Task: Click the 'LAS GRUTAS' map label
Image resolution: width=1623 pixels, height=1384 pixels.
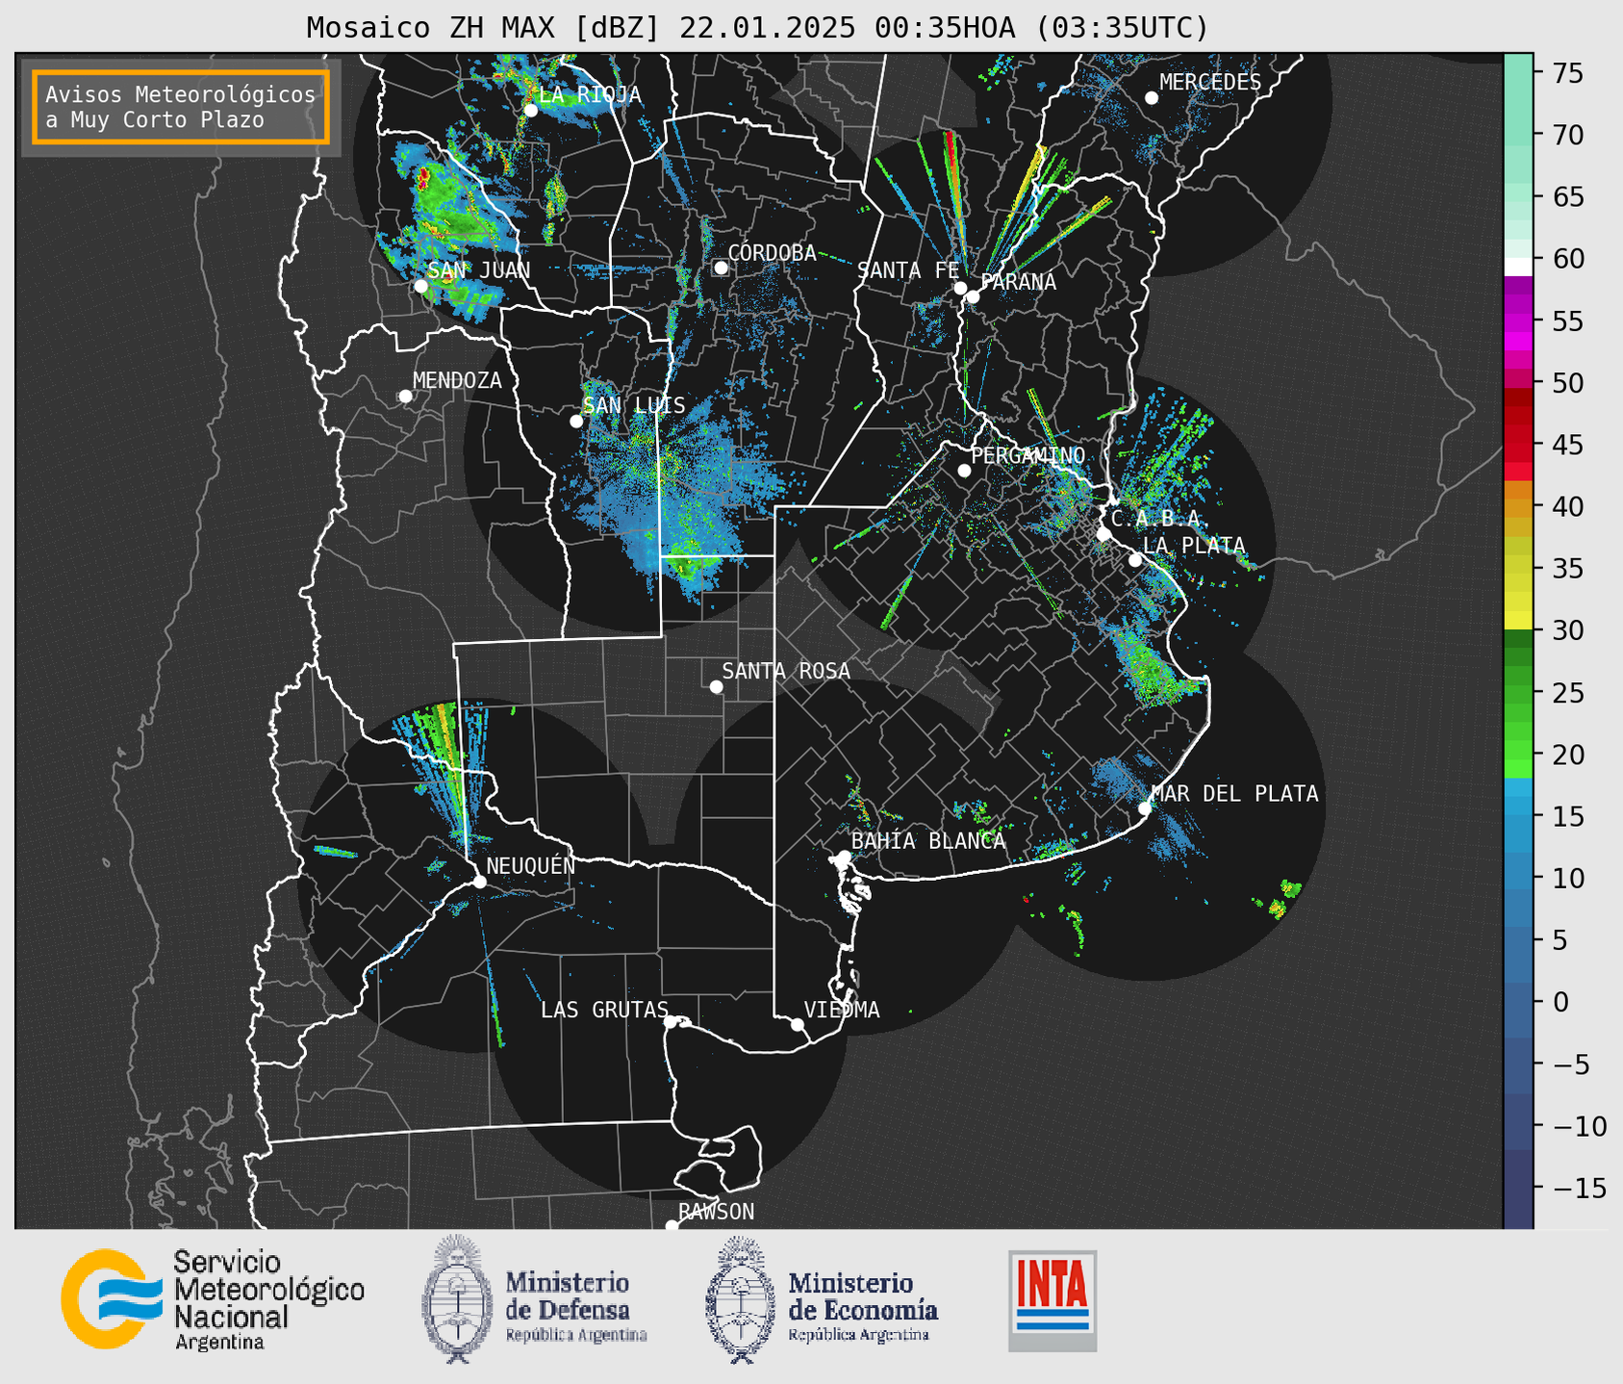Action: click(604, 1010)
